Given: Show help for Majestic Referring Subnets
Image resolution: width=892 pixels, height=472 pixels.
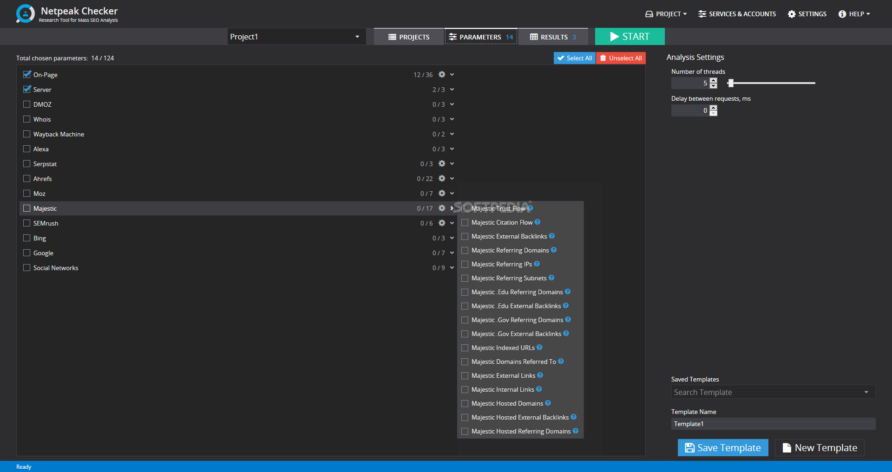Looking at the screenshot, I should click(551, 278).
